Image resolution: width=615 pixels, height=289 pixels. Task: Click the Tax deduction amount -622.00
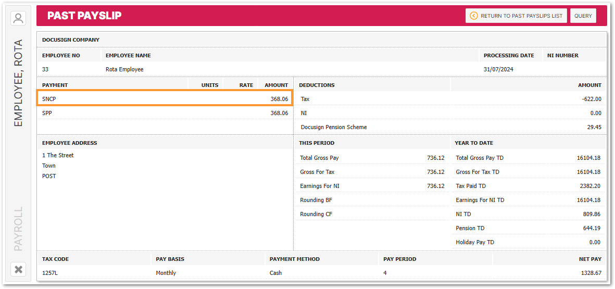click(592, 99)
